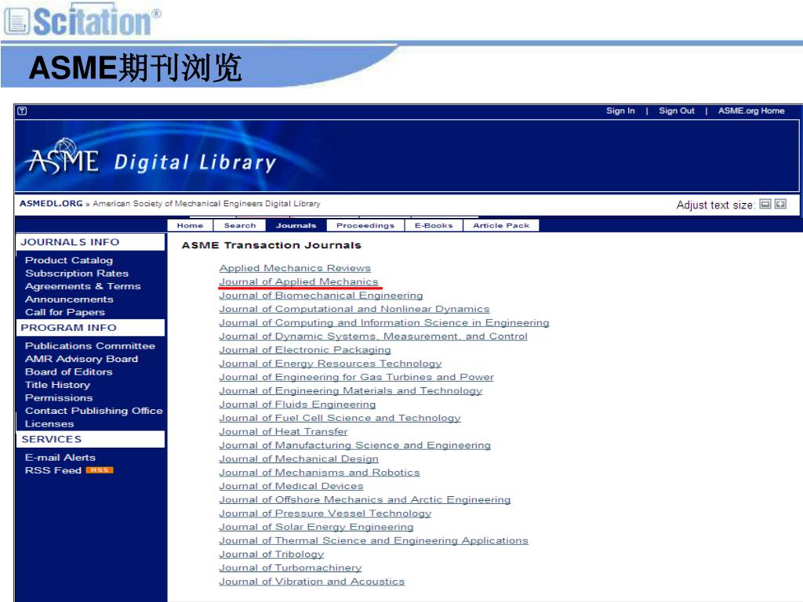Image resolution: width=803 pixels, height=602 pixels.
Task: Open Journal of Mechanical Design
Action: (299, 459)
